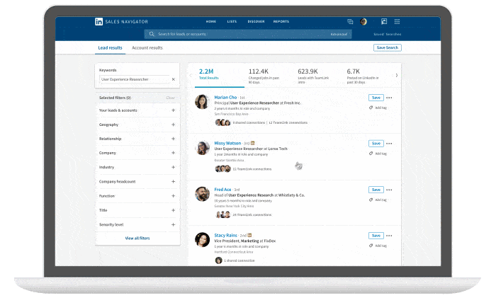Click the search for leads or accounts field
Image resolution: width=496 pixels, height=305 pixels.
click(x=234, y=34)
